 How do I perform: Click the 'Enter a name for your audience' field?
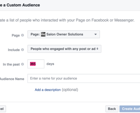84,78
